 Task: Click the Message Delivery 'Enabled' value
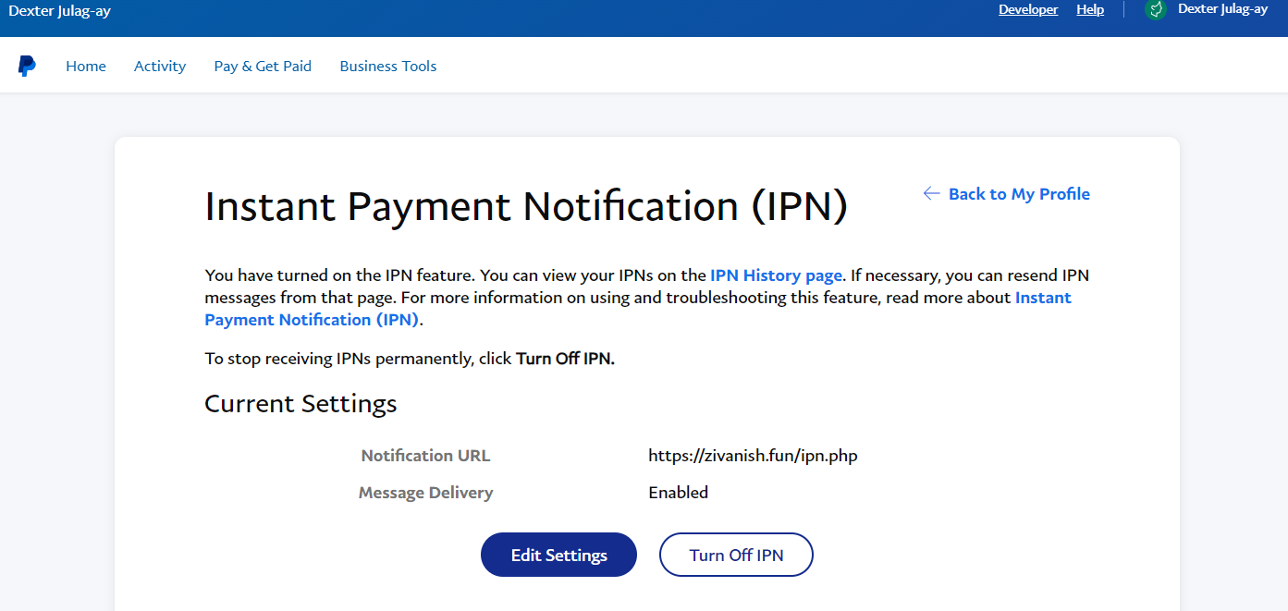coord(679,493)
